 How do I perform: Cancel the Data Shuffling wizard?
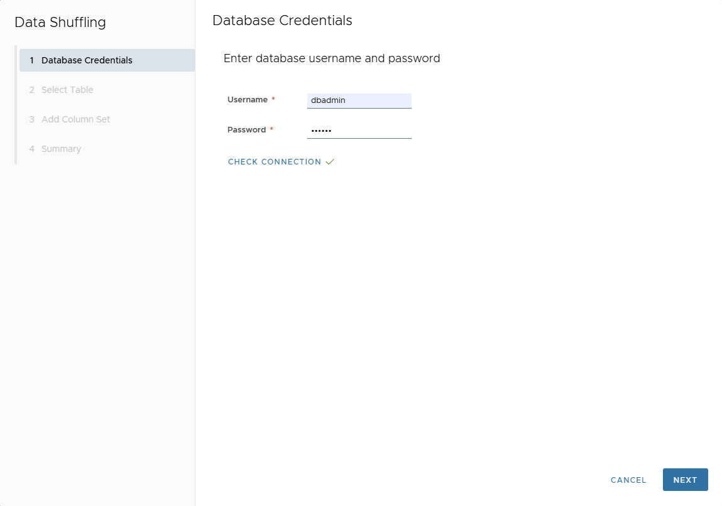tap(628, 480)
